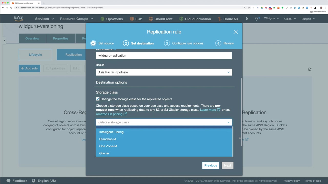Select the Lifecycle management tab
This screenshot has height=184, width=328.
click(35, 55)
